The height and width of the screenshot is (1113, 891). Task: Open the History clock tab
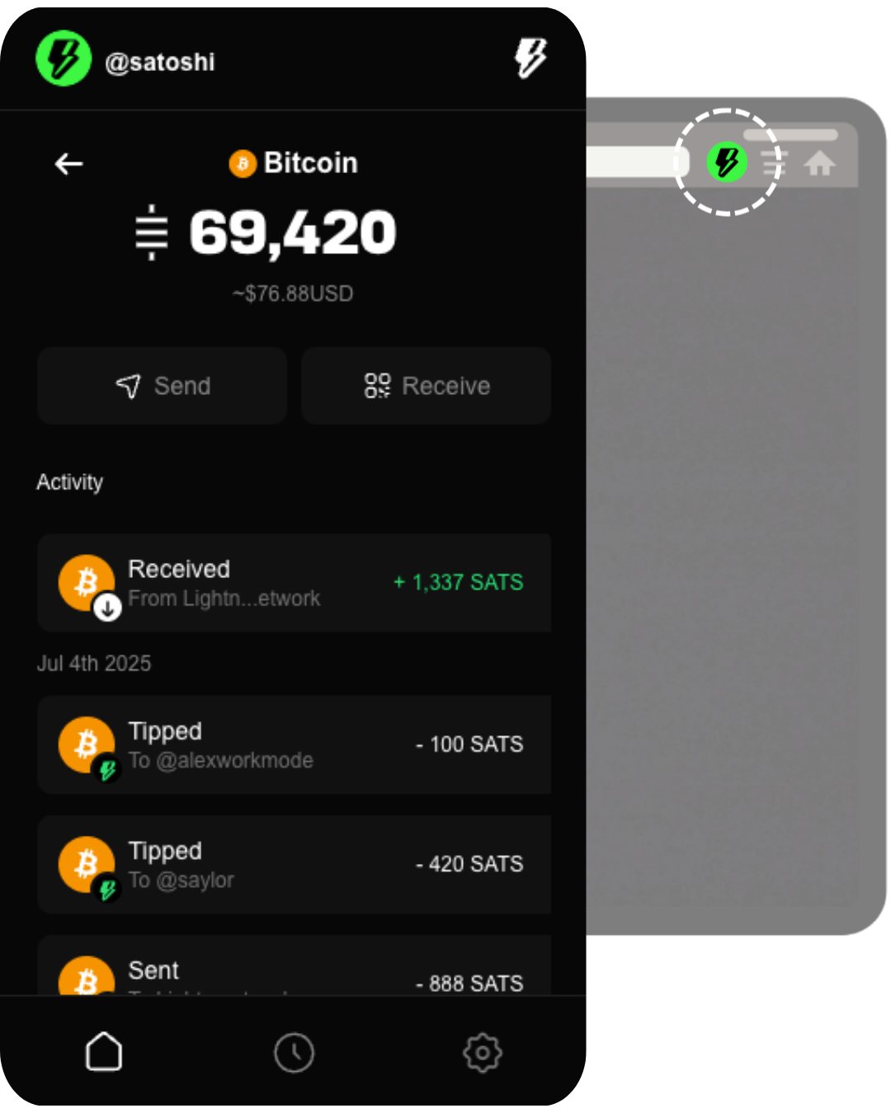point(295,1053)
